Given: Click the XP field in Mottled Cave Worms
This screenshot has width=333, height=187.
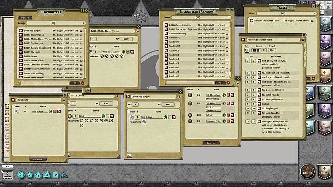Looking at the screenshot, I should click(126, 39).
